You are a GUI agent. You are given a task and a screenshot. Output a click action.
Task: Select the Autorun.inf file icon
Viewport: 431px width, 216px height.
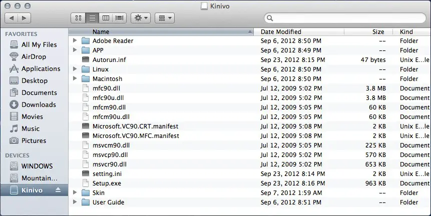point(86,59)
